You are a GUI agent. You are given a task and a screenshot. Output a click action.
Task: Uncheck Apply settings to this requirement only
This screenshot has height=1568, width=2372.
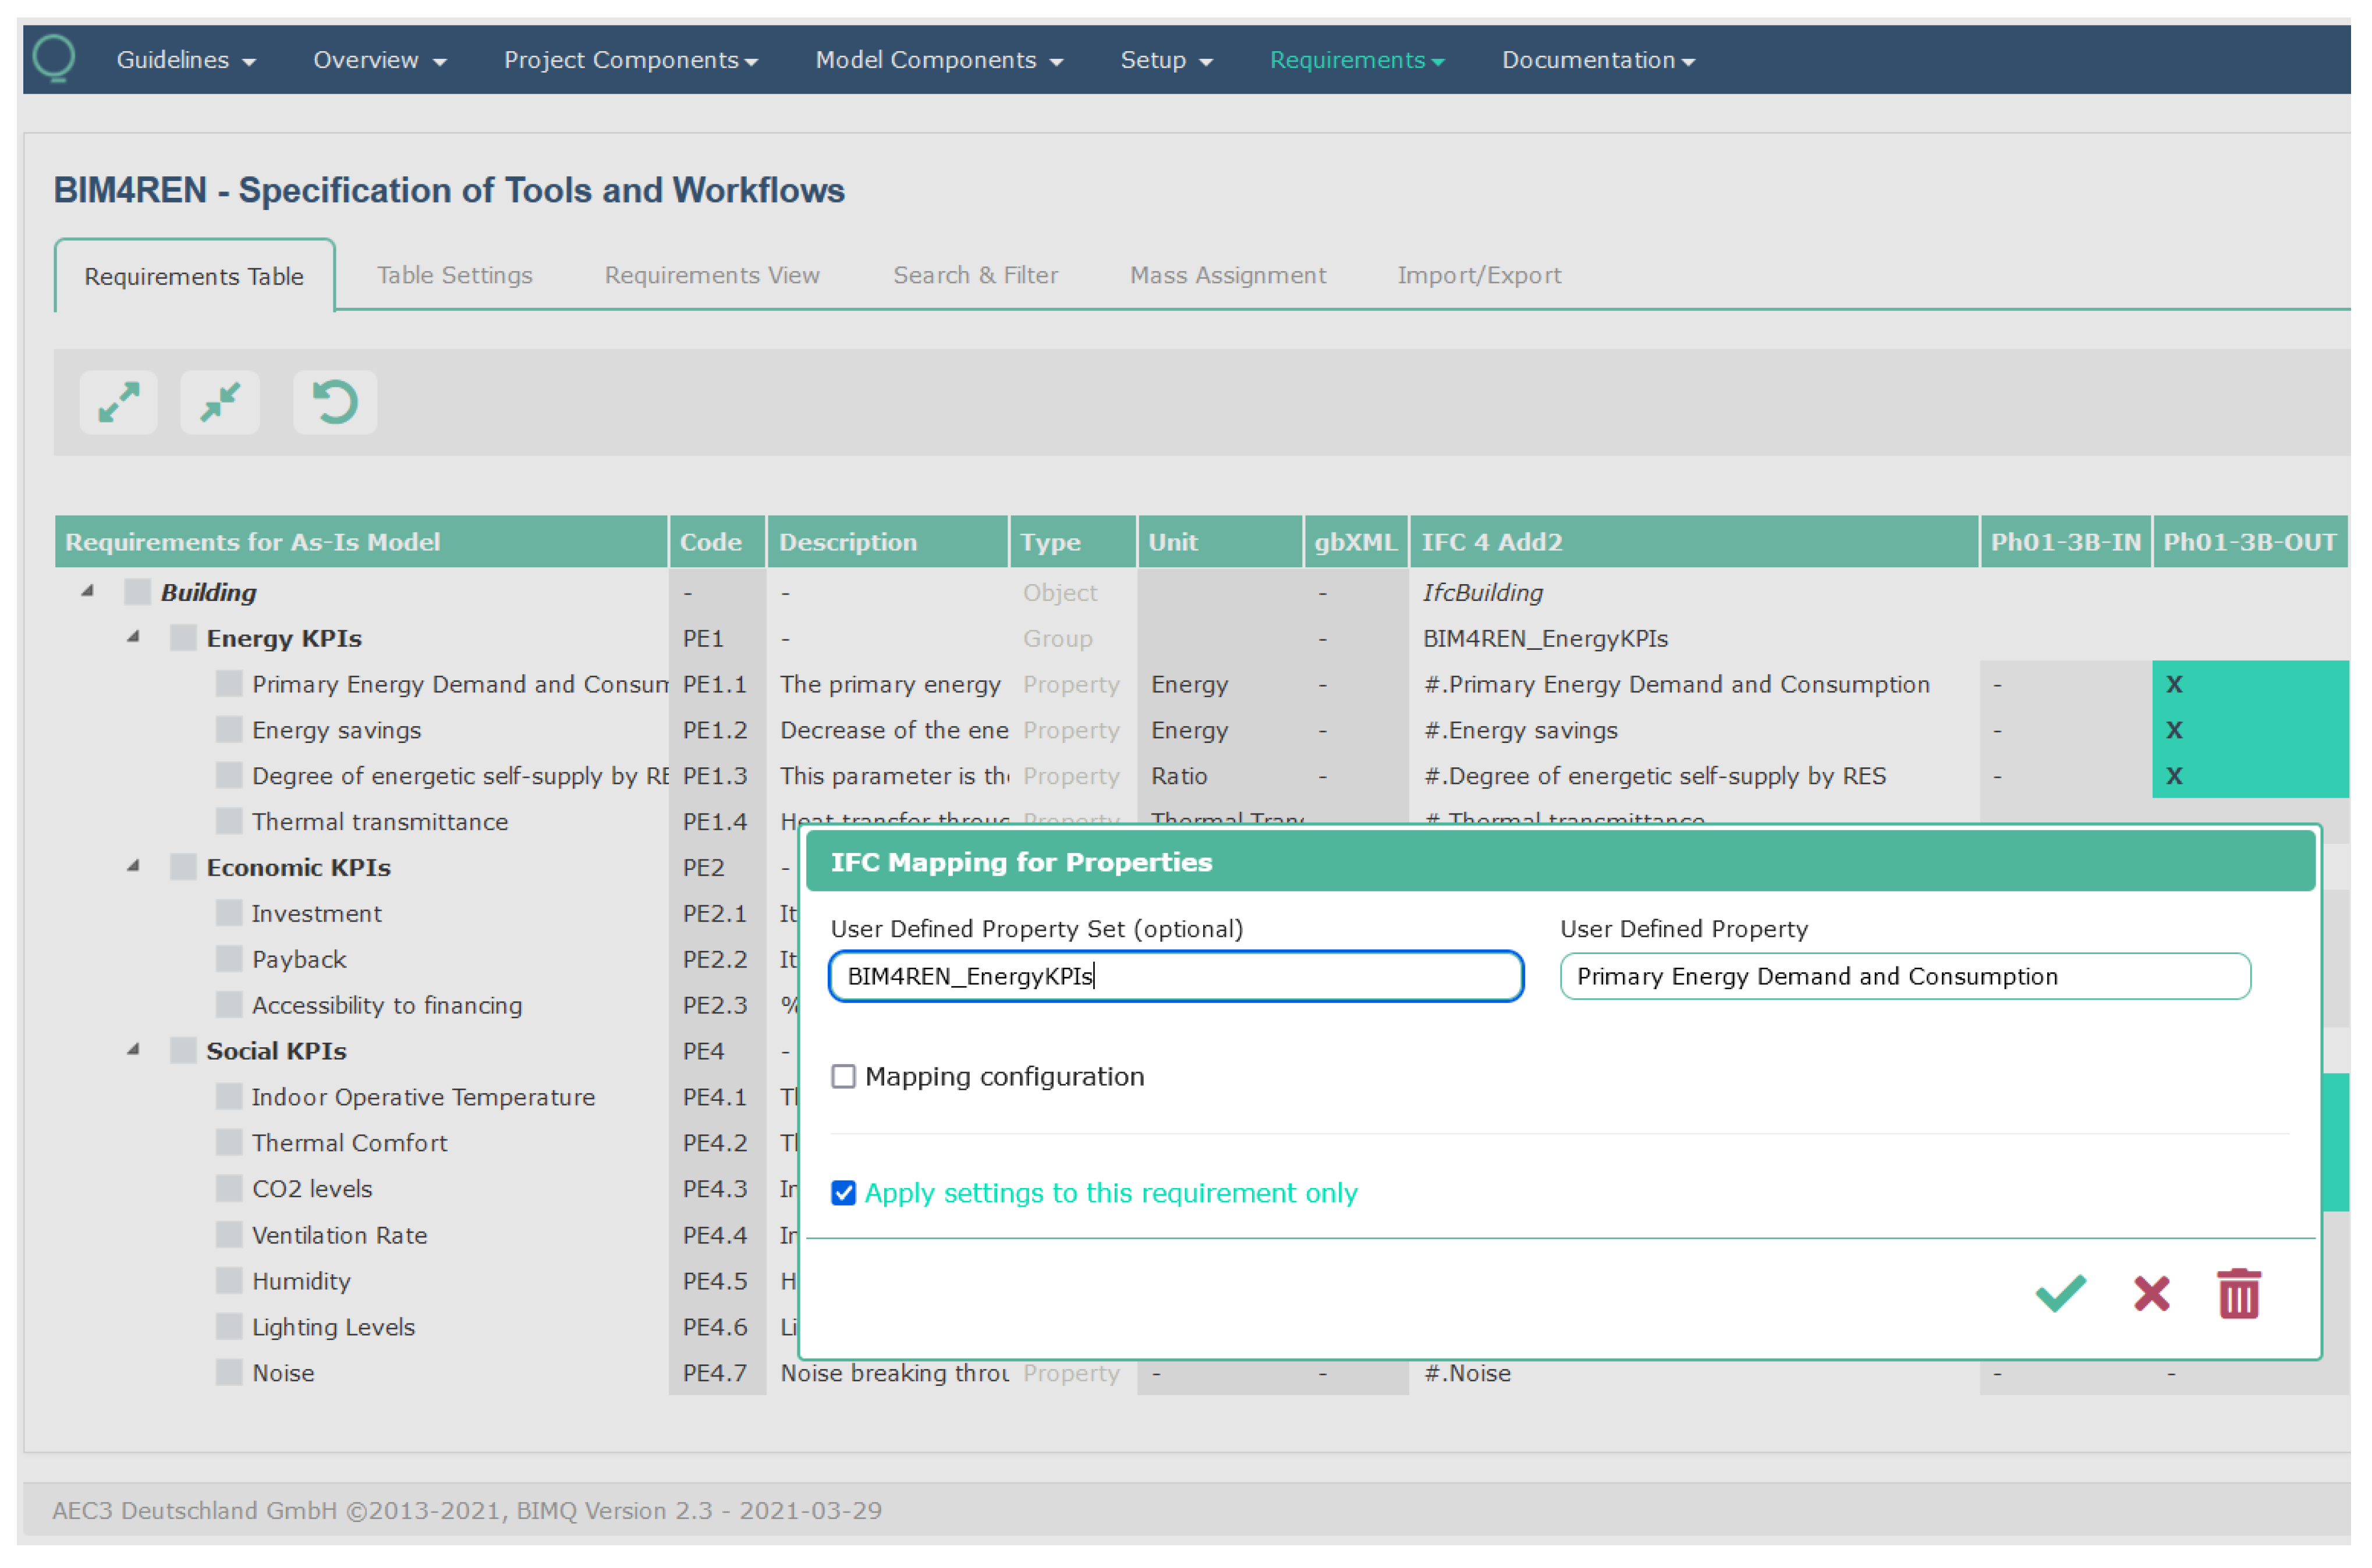click(843, 1193)
